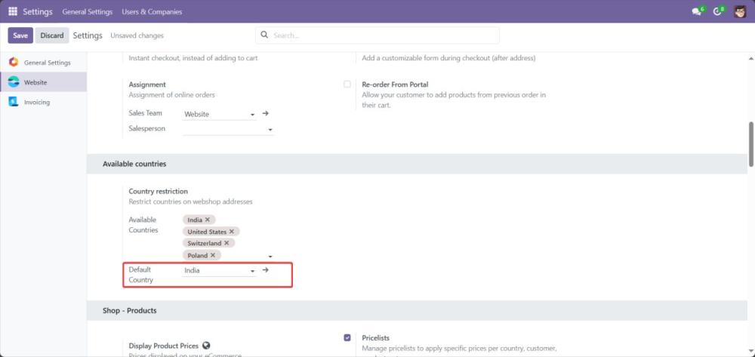Screen dimensions: 755x357
Task: Expand the Sales Team dropdown
Action: (x=252, y=115)
